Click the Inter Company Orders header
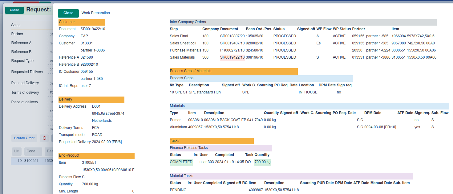 point(303,22)
